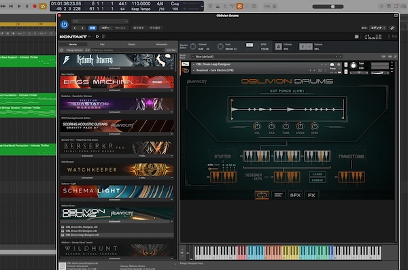Click the snapshot camera icon
Viewport: 408px width, 270px height.
(x=332, y=65)
